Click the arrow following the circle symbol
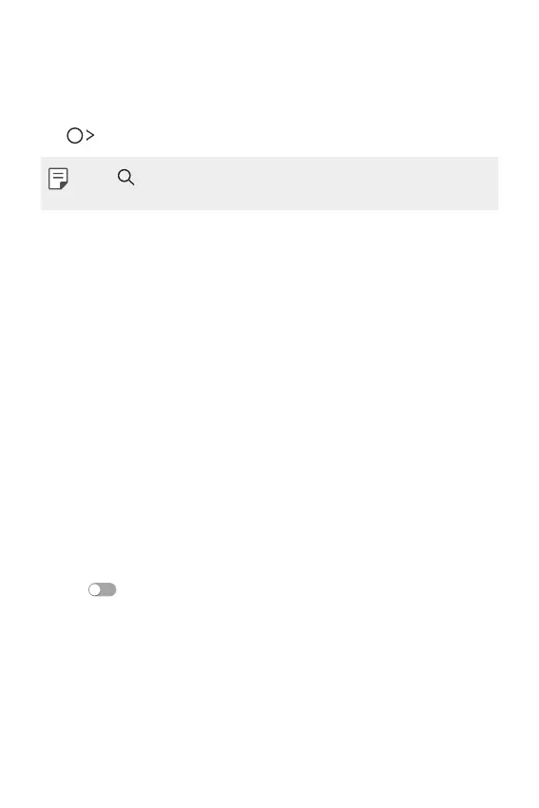This screenshot has width=539, height=808. 90,135
